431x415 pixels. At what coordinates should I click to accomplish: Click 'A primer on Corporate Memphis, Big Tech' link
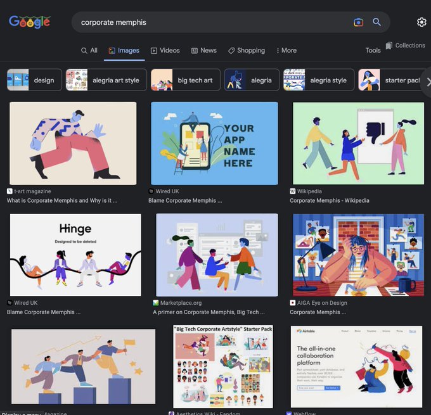(x=209, y=312)
